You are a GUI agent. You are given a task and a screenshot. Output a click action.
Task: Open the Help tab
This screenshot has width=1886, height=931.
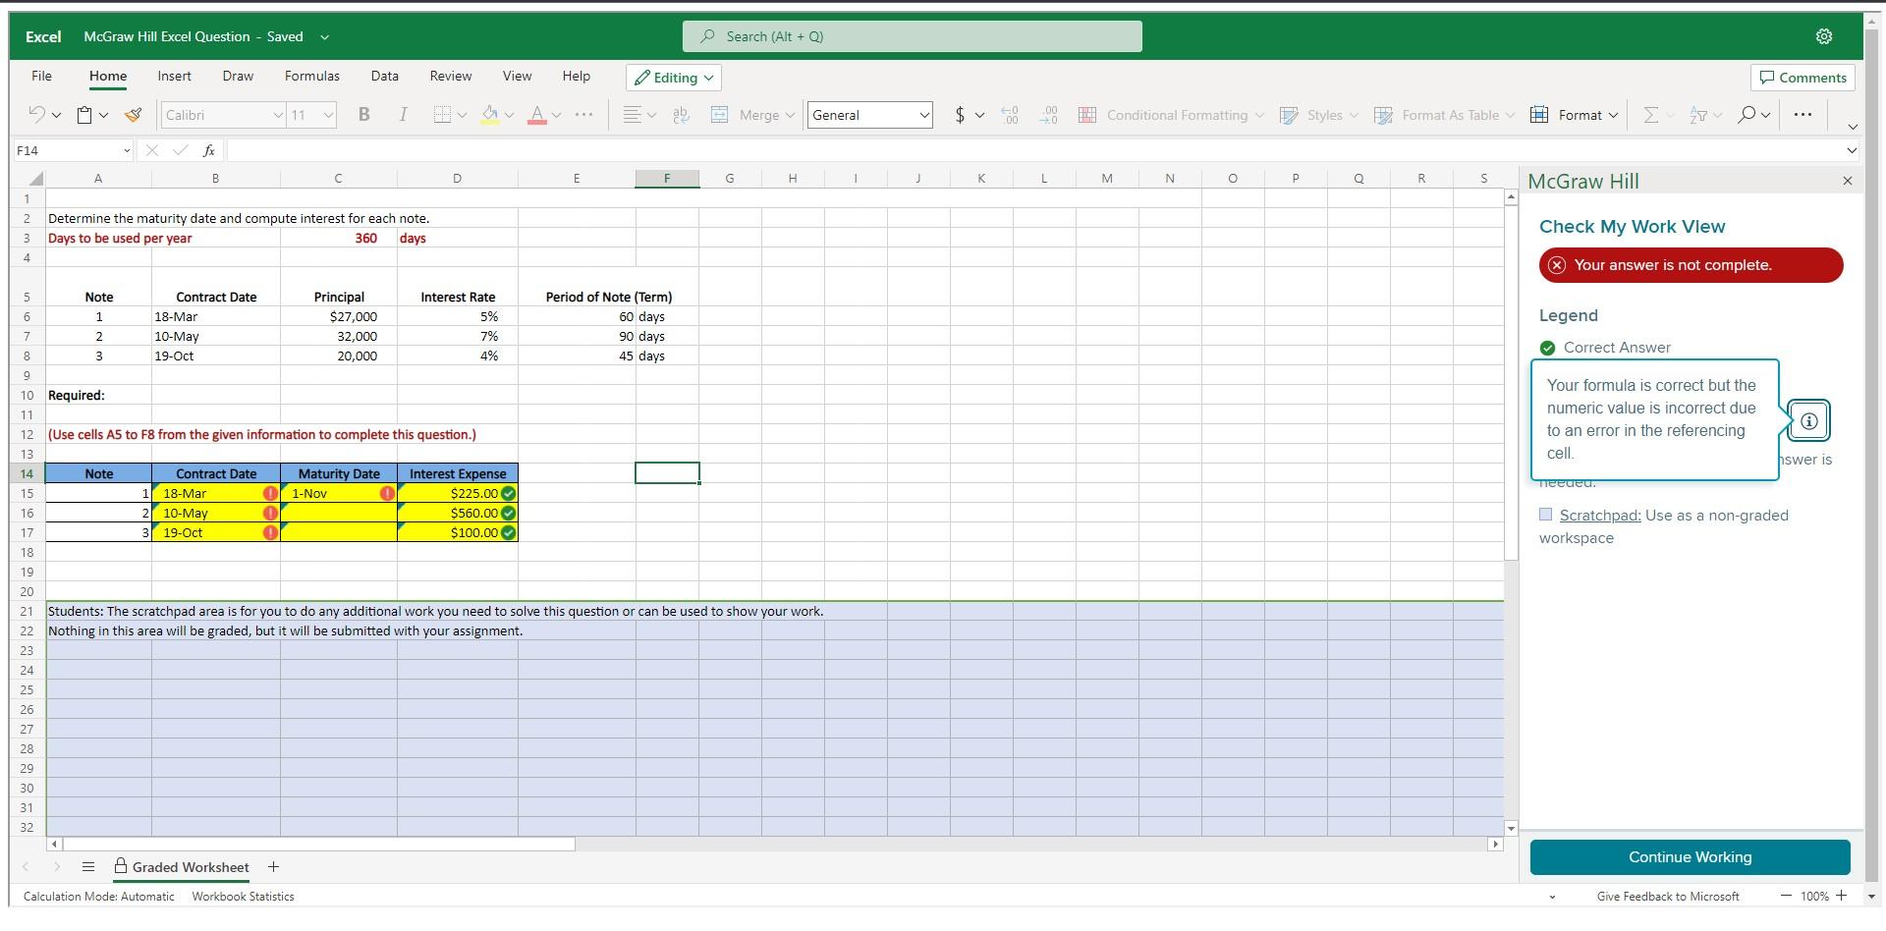(x=576, y=76)
